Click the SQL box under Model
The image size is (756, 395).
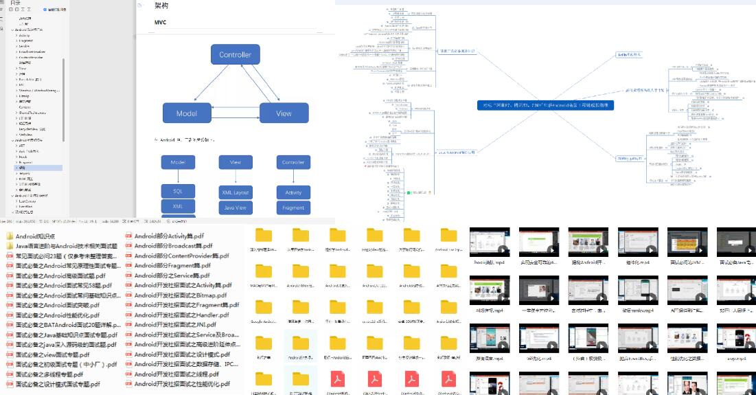(x=178, y=191)
